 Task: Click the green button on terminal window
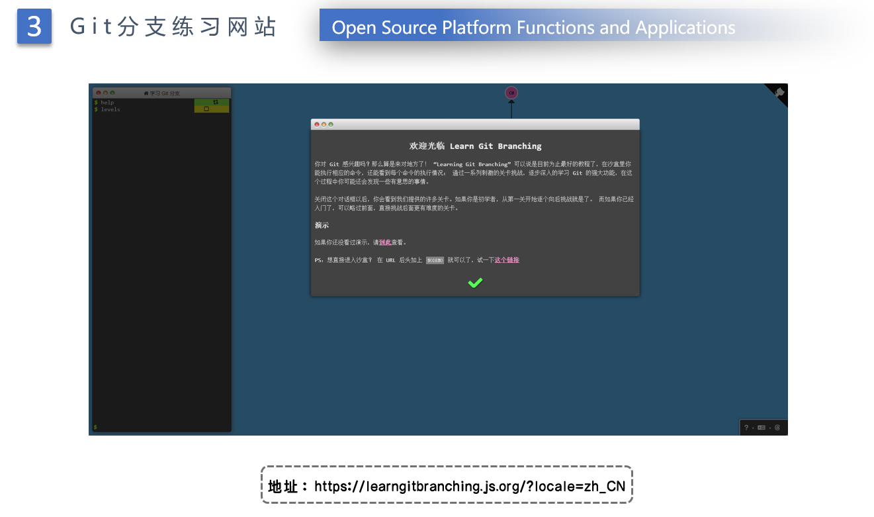click(x=112, y=93)
